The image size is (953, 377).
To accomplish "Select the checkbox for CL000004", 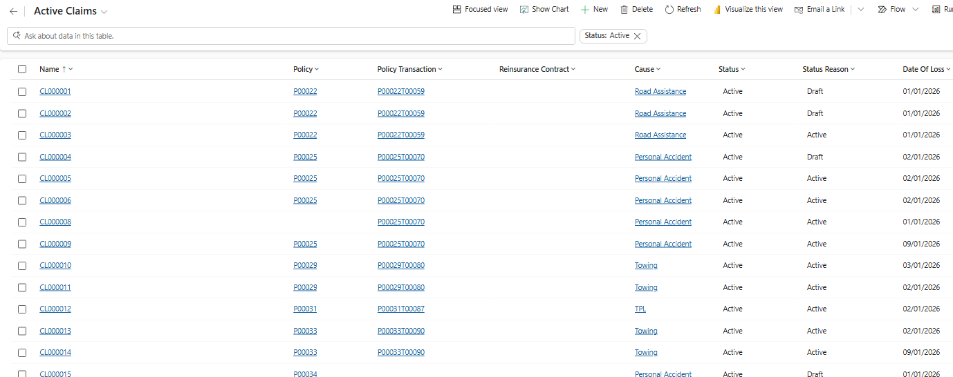I will 22,157.
